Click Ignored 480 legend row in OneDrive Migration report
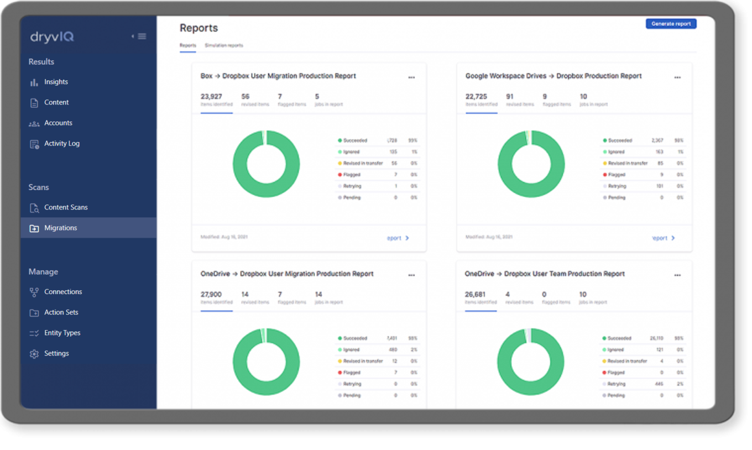Image resolution: width=752 pixels, height=450 pixels. pyautogui.click(x=378, y=349)
